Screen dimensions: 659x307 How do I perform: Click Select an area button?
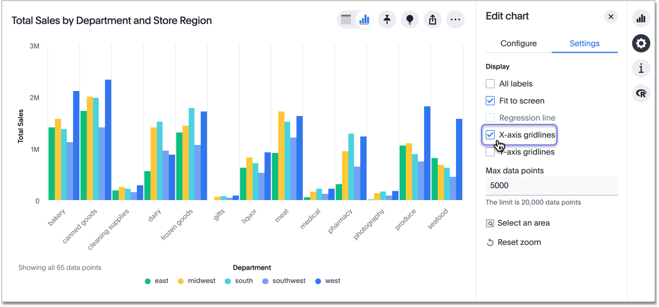(x=518, y=223)
